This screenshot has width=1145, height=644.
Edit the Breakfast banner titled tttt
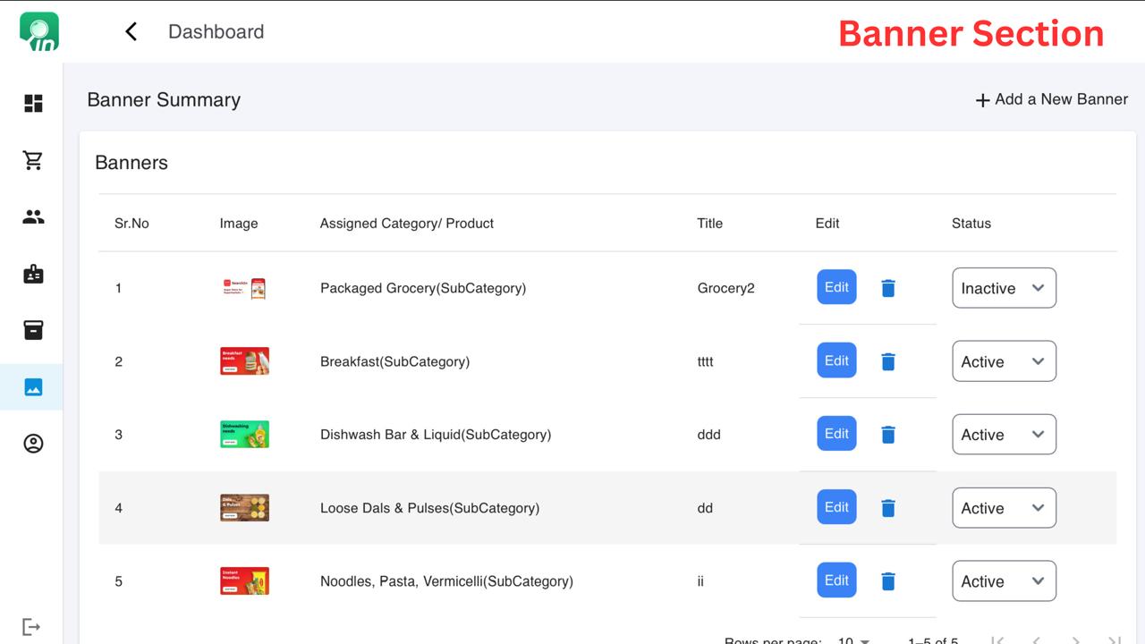pos(836,360)
